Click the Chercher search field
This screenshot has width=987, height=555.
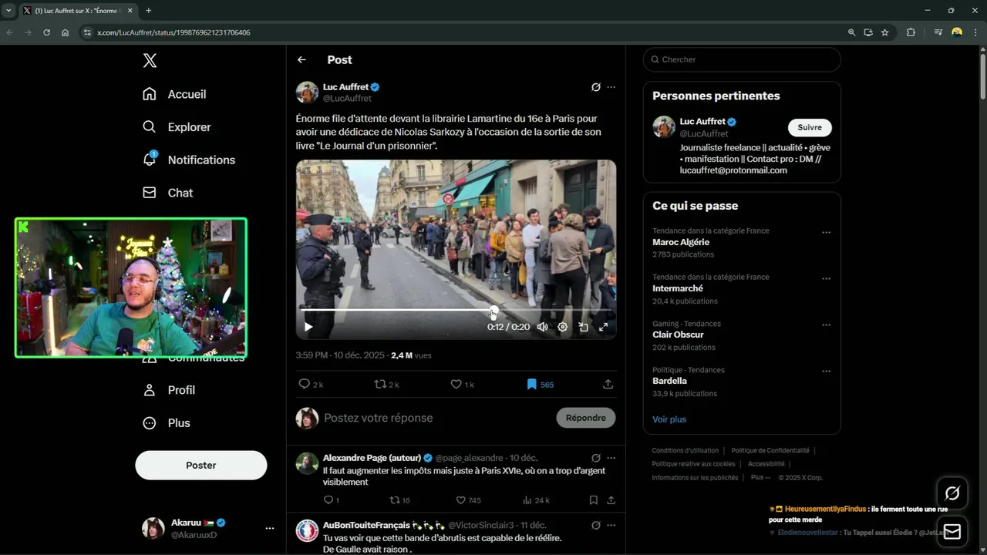(x=742, y=59)
